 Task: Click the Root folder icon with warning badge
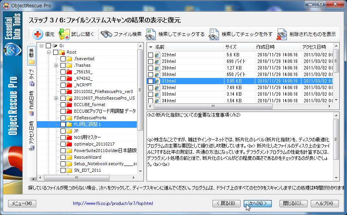tap(62, 52)
